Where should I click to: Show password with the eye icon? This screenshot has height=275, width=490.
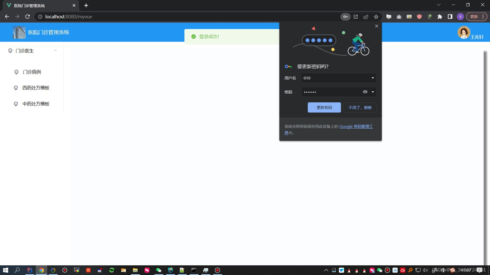coord(365,92)
